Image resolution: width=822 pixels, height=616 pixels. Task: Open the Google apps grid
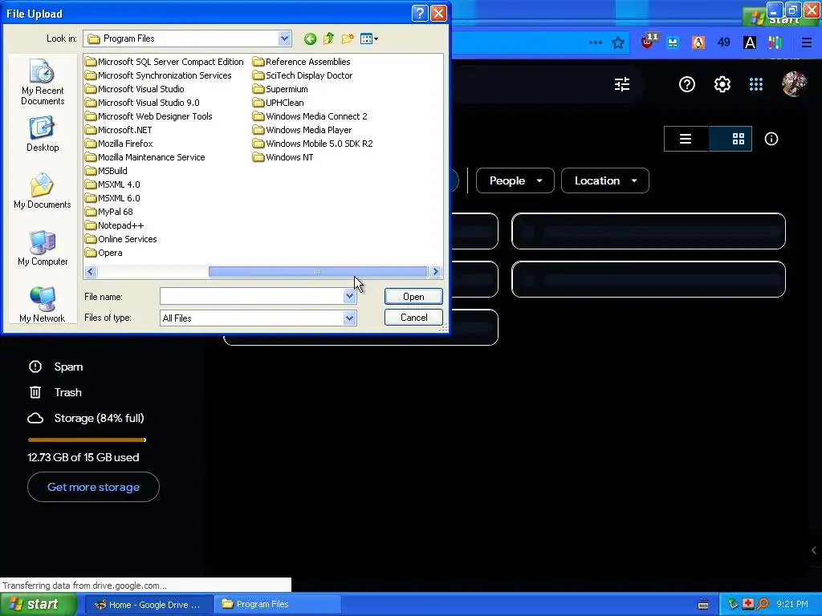pyautogui.click(x=756, y=84)
